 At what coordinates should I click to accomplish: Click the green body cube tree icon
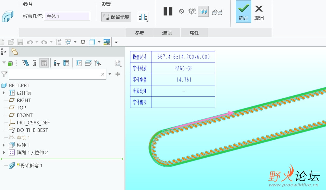[x=11, y=63]
